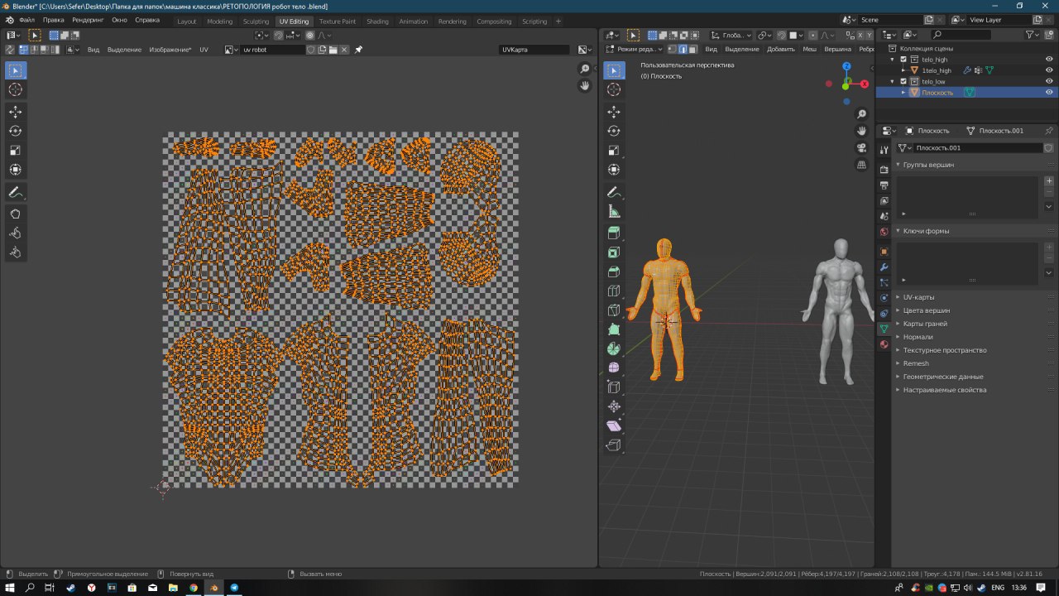1059x596 pixels.
Task: Select the Scale tool in UV editor
Action: (15, 151)
